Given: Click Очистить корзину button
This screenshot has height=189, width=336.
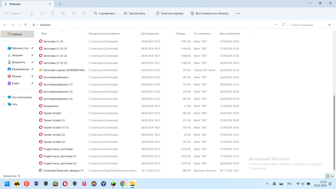Looking at the screenshot, I should [x=170, y=13].
